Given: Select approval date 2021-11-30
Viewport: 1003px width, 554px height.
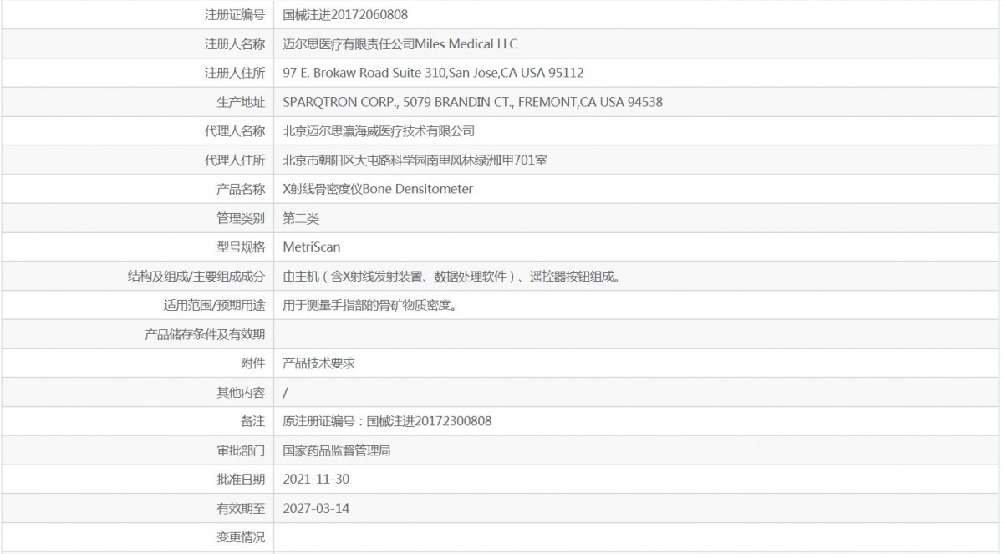Looking at the screenshot, I should (x=315, y=479).
